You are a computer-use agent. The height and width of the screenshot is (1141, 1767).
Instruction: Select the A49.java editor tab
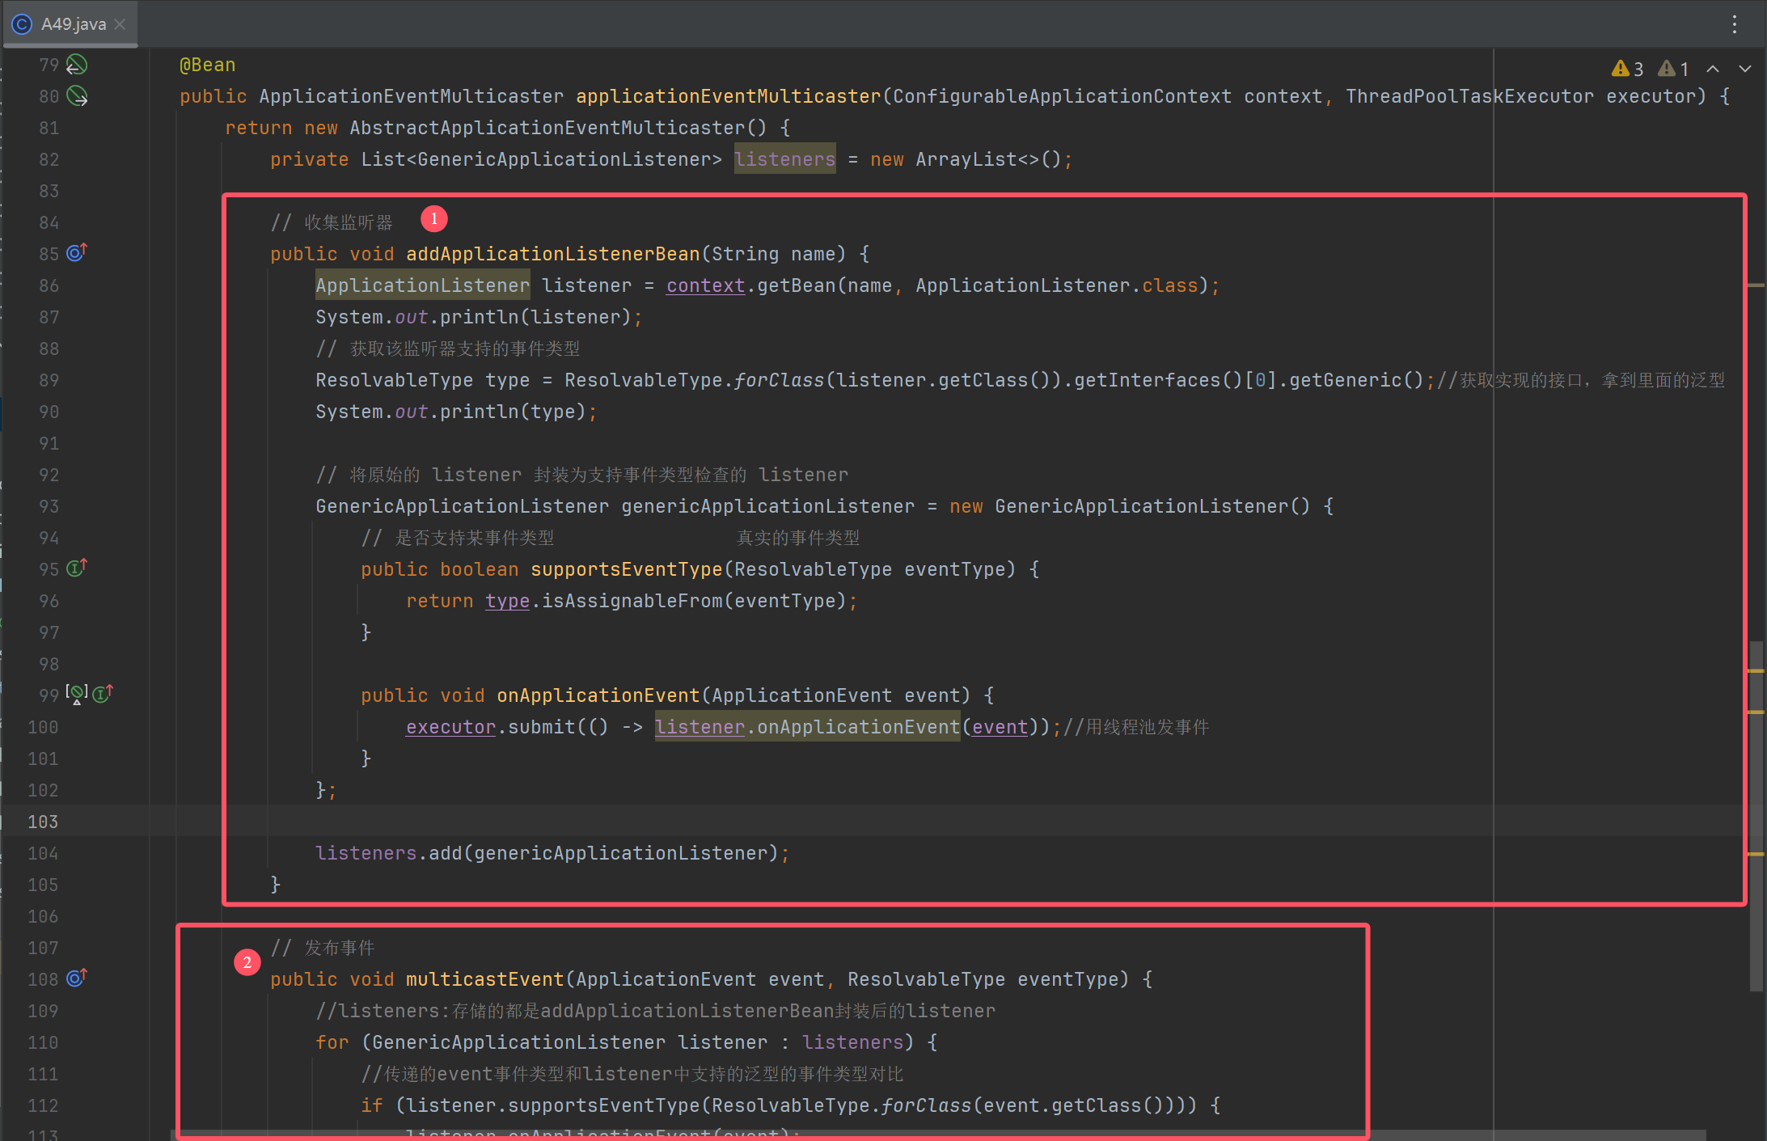point(70,24)
